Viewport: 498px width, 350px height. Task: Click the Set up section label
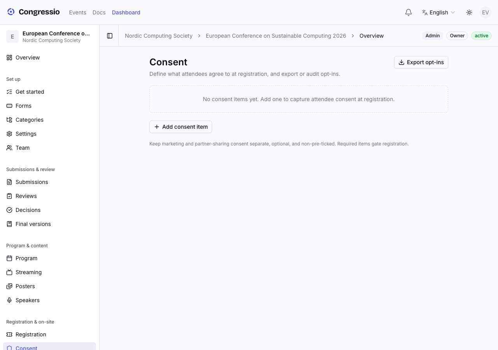pyautogui.click(x=13, y=79)
